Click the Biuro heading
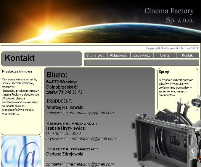 pos(57,75)
